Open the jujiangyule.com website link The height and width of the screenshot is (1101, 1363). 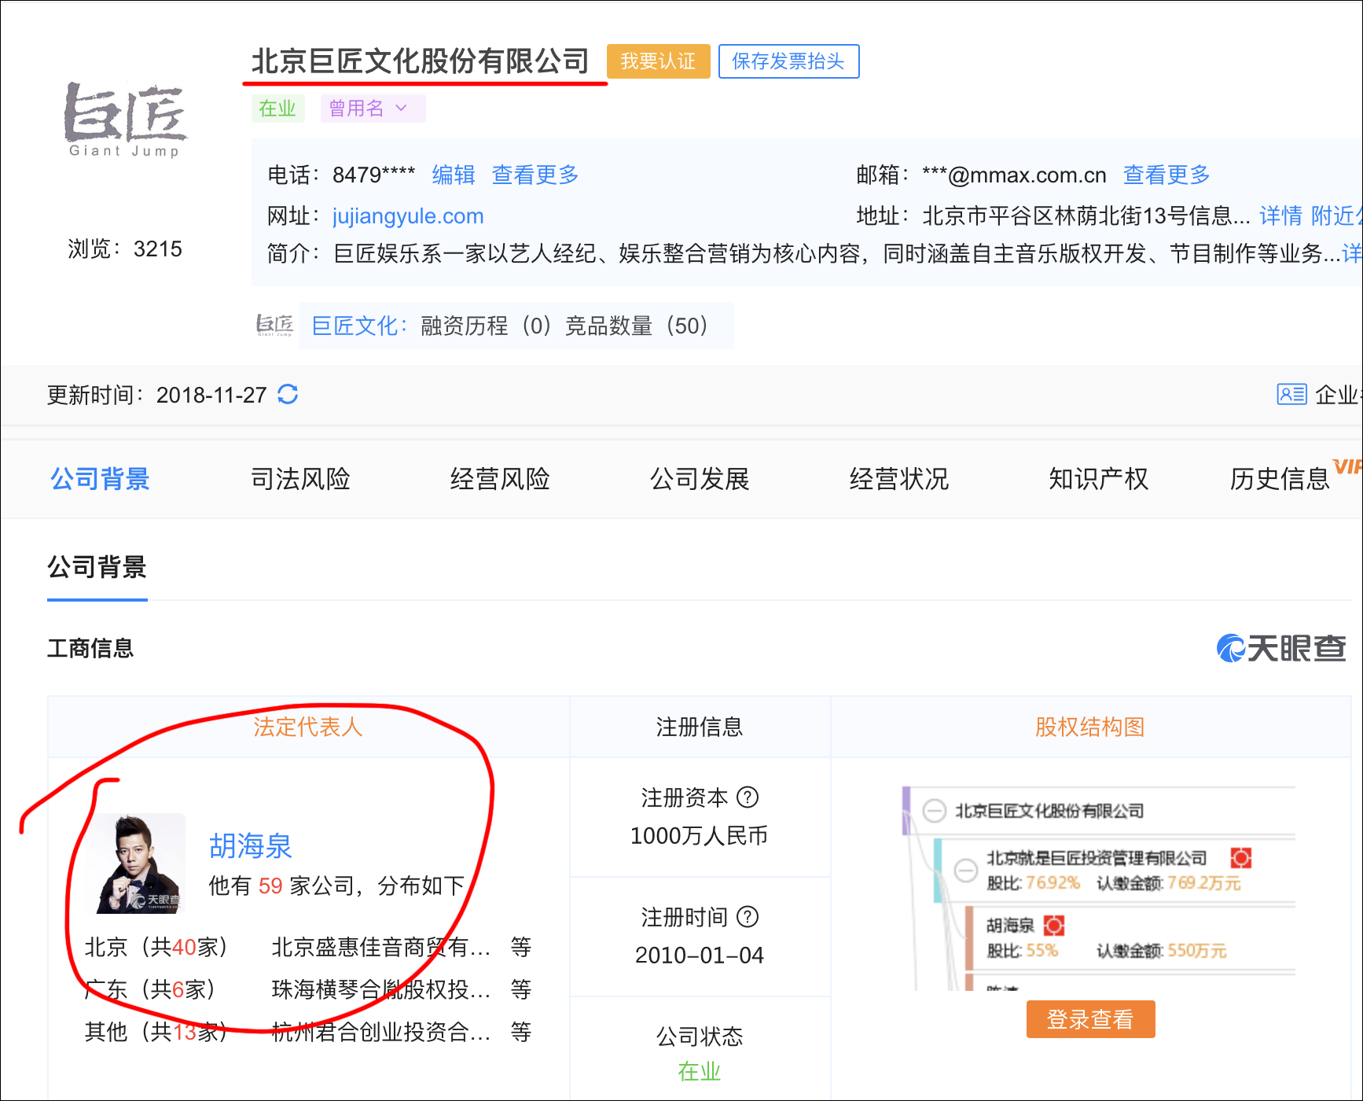pos(408,216)
